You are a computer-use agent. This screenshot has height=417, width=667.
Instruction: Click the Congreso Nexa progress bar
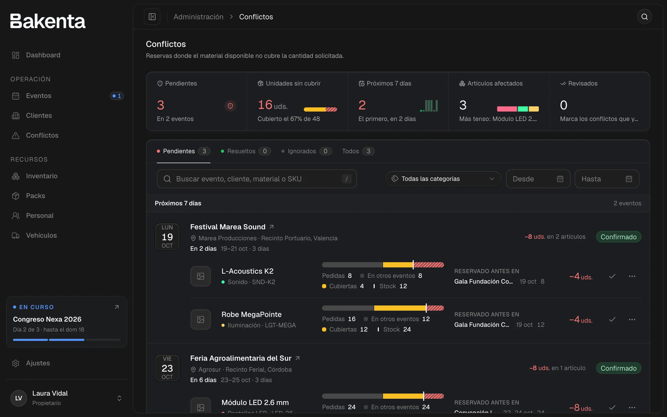click(67, 340)
